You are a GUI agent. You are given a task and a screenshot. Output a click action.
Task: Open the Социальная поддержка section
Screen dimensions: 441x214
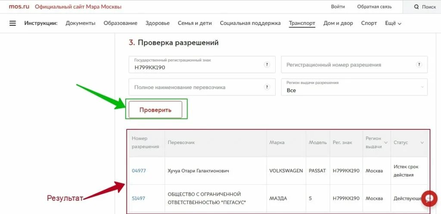(250, 23)
